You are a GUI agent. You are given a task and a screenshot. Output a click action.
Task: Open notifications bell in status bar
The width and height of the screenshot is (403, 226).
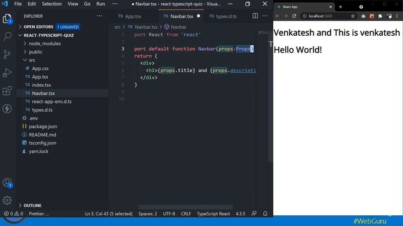[265, 213]
